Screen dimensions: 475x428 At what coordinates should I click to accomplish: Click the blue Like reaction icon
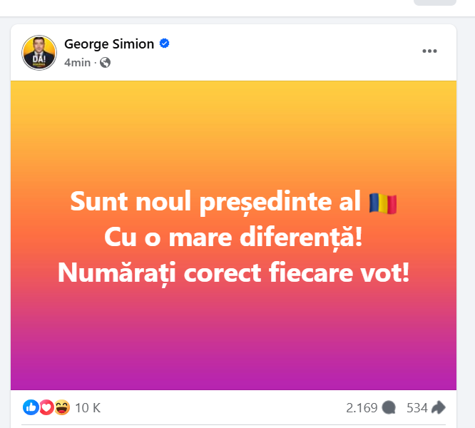click(31, 407)
